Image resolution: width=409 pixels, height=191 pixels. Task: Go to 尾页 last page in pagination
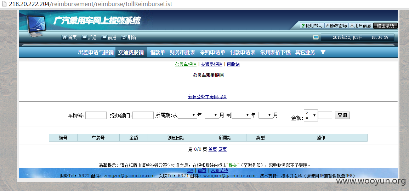coord(222,149)
